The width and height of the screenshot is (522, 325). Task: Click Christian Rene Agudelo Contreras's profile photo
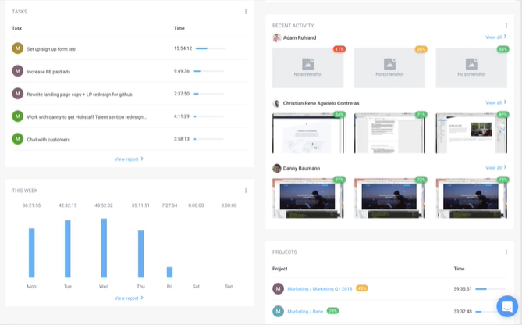click(276, 103)
